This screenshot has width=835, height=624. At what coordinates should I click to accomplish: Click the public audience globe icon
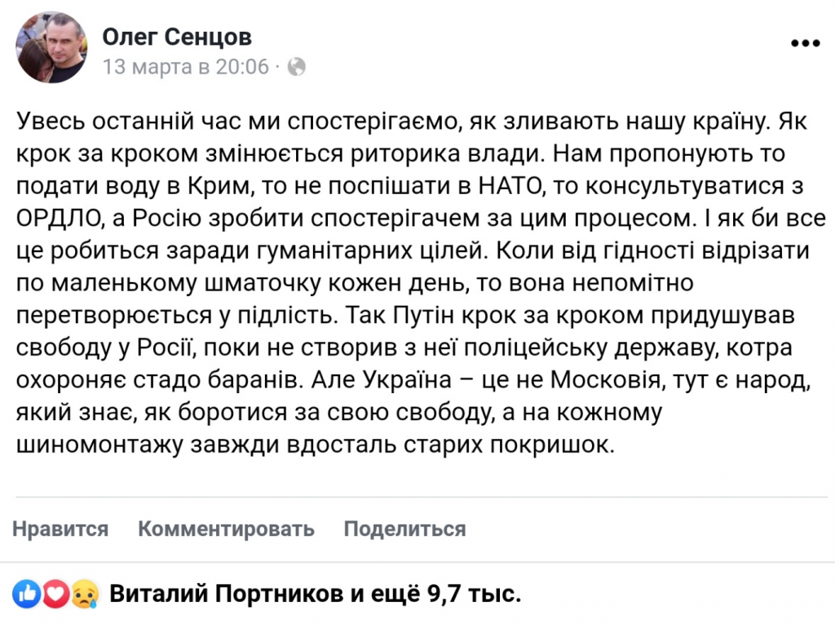[297, 67]
